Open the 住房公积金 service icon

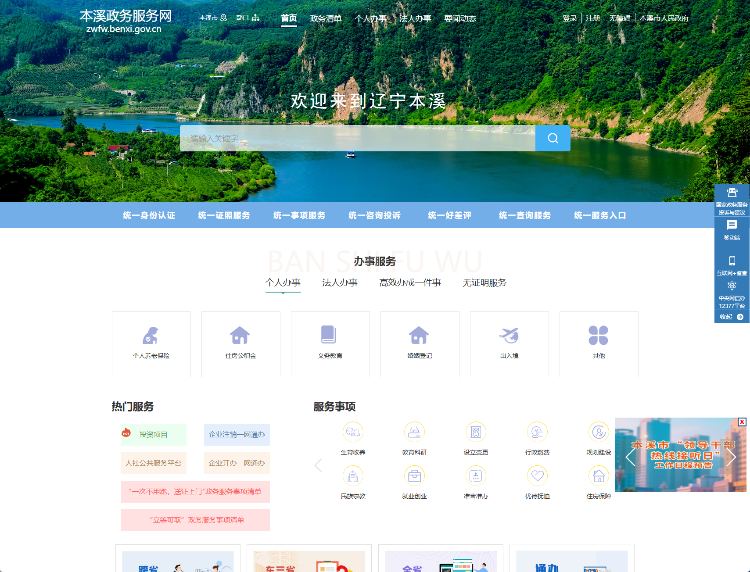pyautogui.click(x=240, y=335)
